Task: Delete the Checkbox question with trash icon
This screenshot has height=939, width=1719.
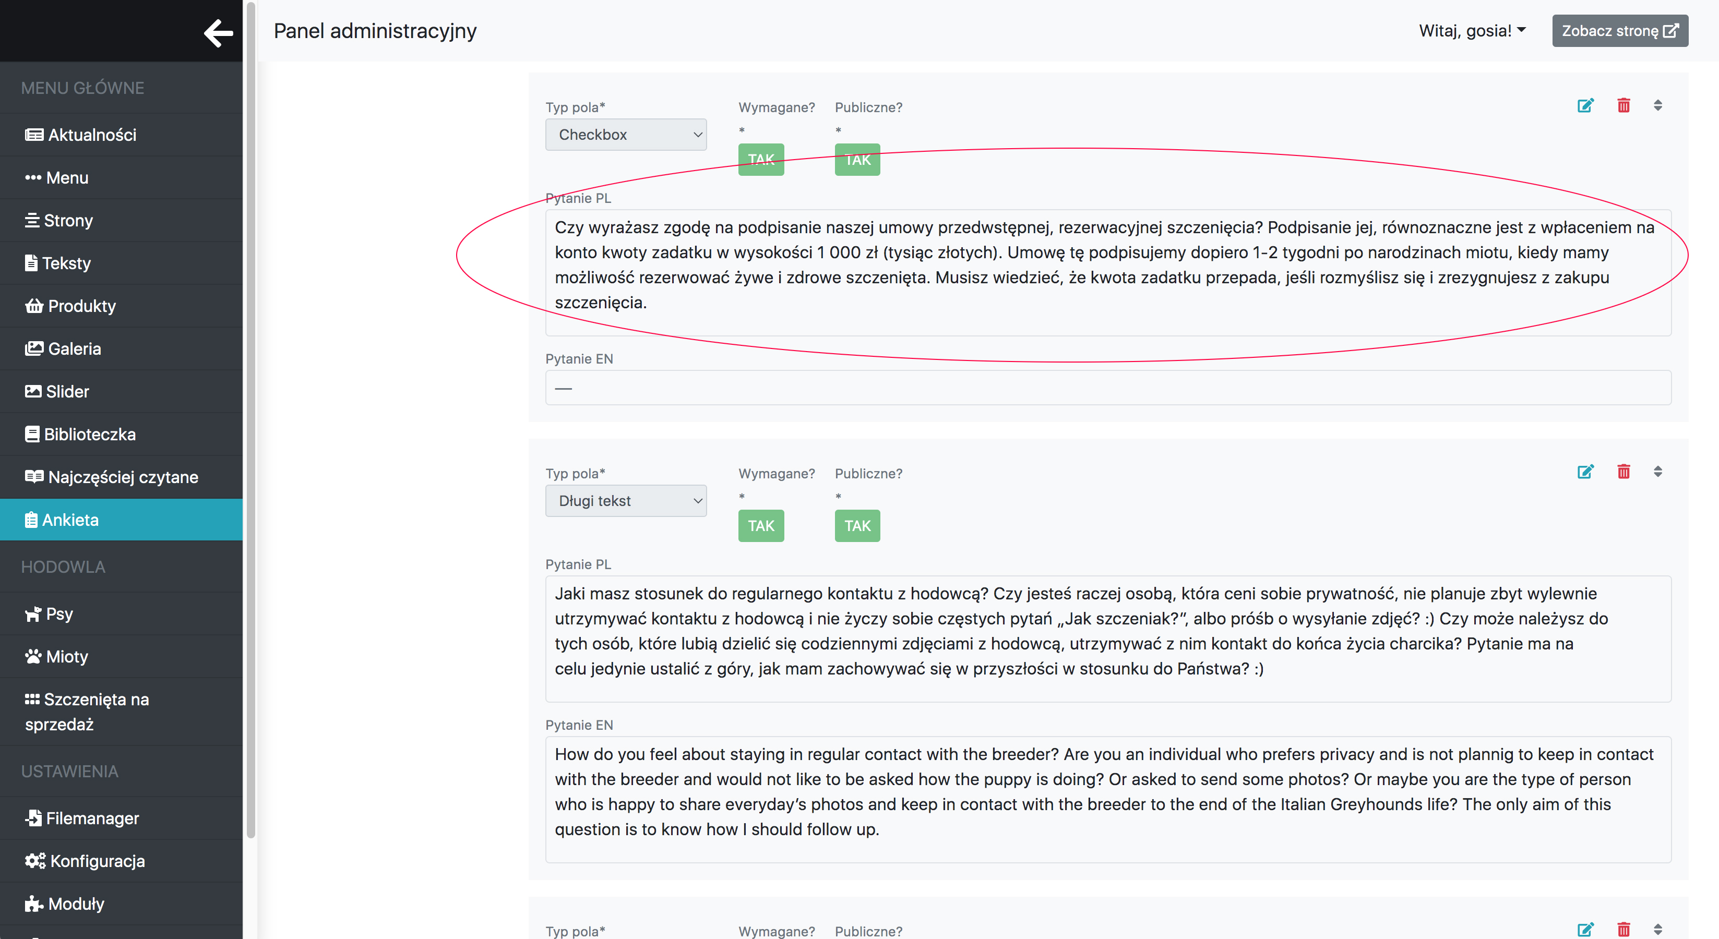Action: pos(1623,105)
